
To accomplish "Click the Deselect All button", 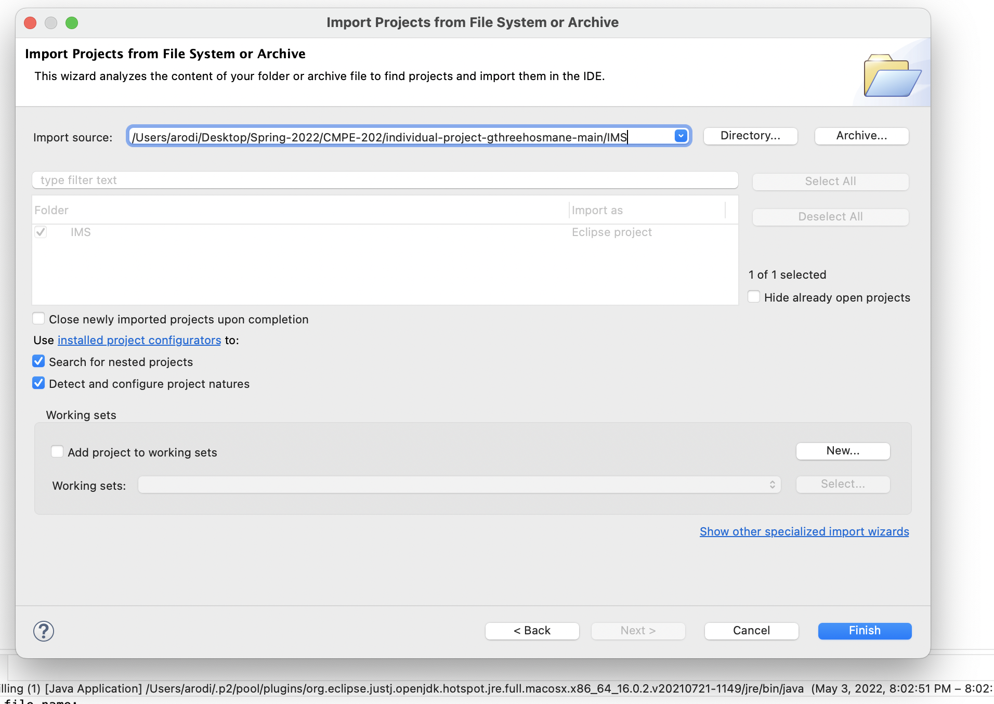I will click(830, 217).
